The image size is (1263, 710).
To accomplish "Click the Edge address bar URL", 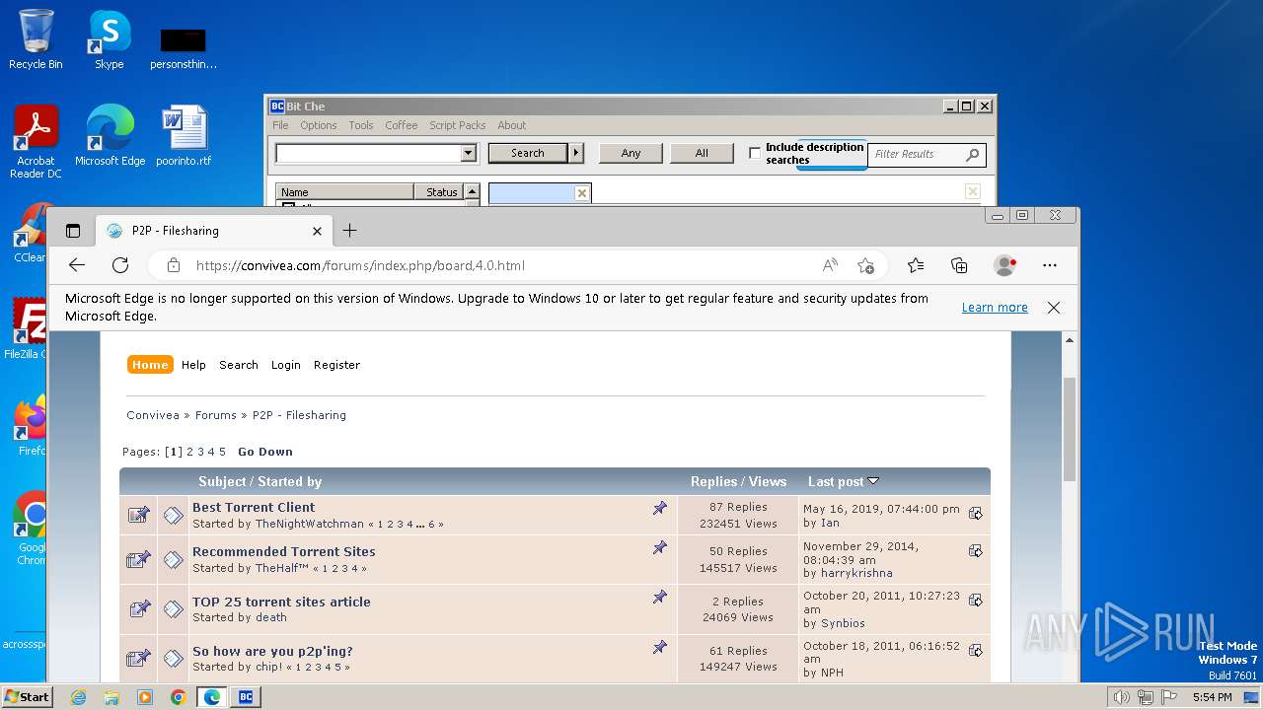I will (360, 265).
